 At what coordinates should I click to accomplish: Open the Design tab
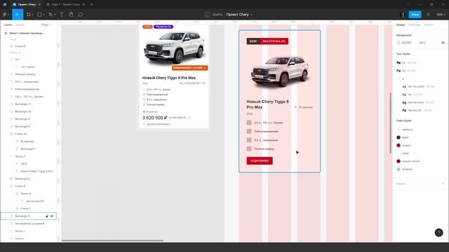401,25
